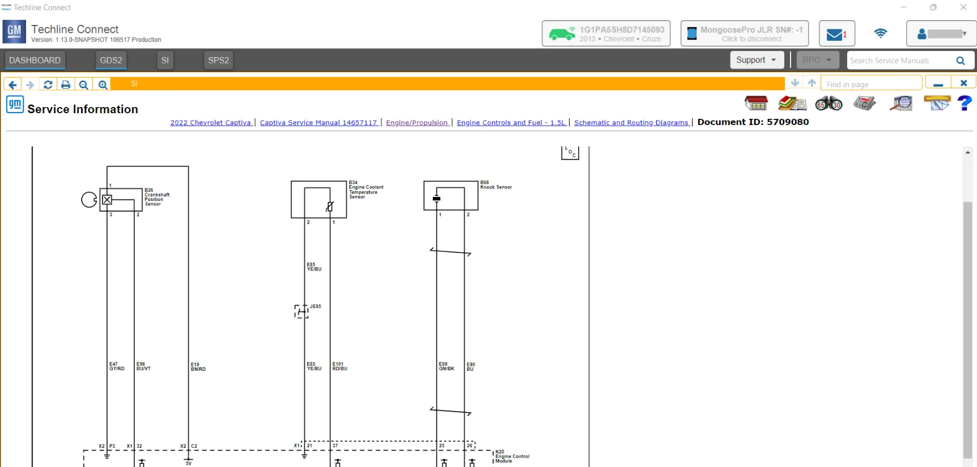Screen dimensions: 977x467
Task: Zoom out of the schematic
Action: click(84, 84)
